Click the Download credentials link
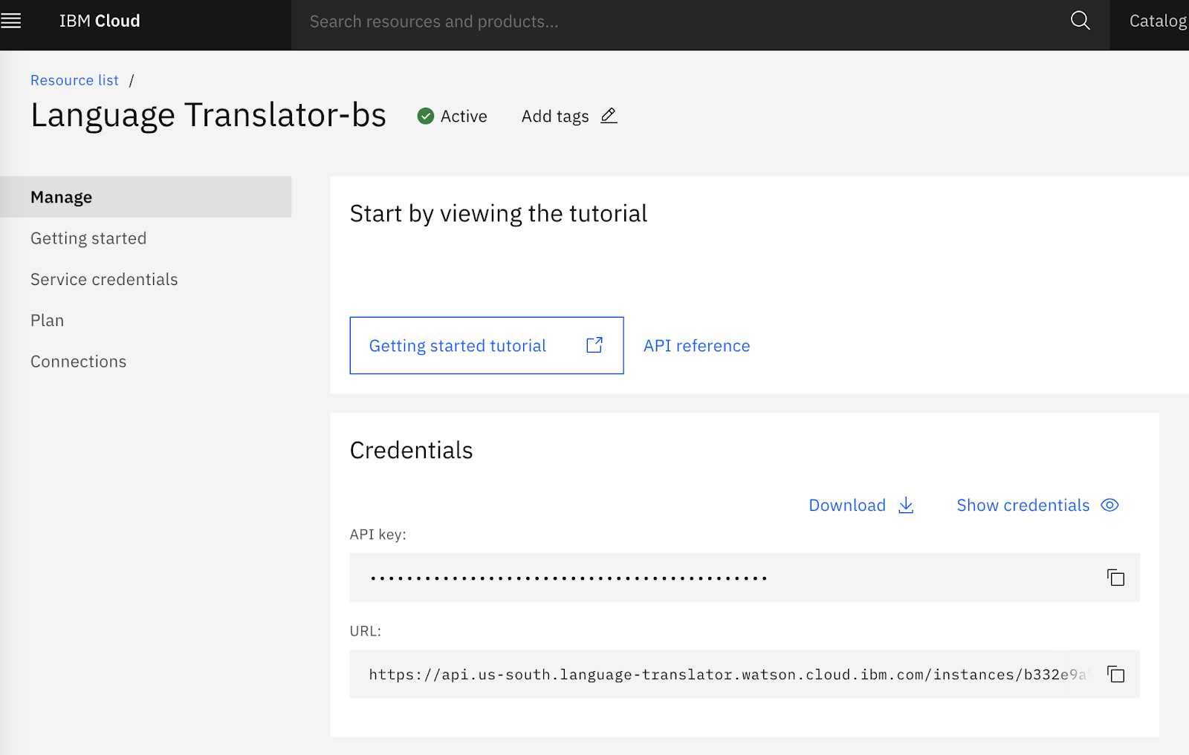1189x755 pixels. click(x=846, y=505)
